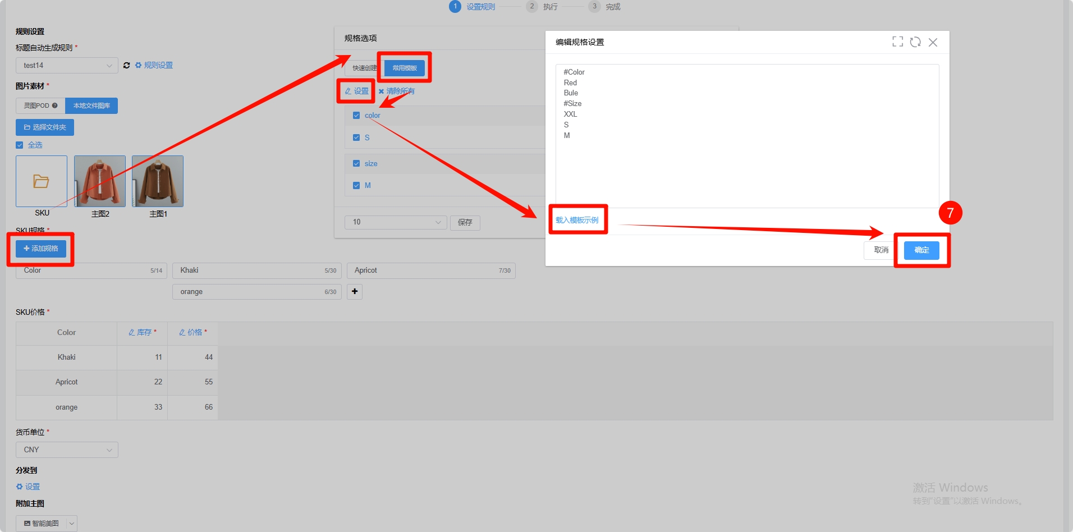Uncheck the size spec checkbox
Image resolution: width=1073 pixels, height=532 pixels.
[356, 164]
